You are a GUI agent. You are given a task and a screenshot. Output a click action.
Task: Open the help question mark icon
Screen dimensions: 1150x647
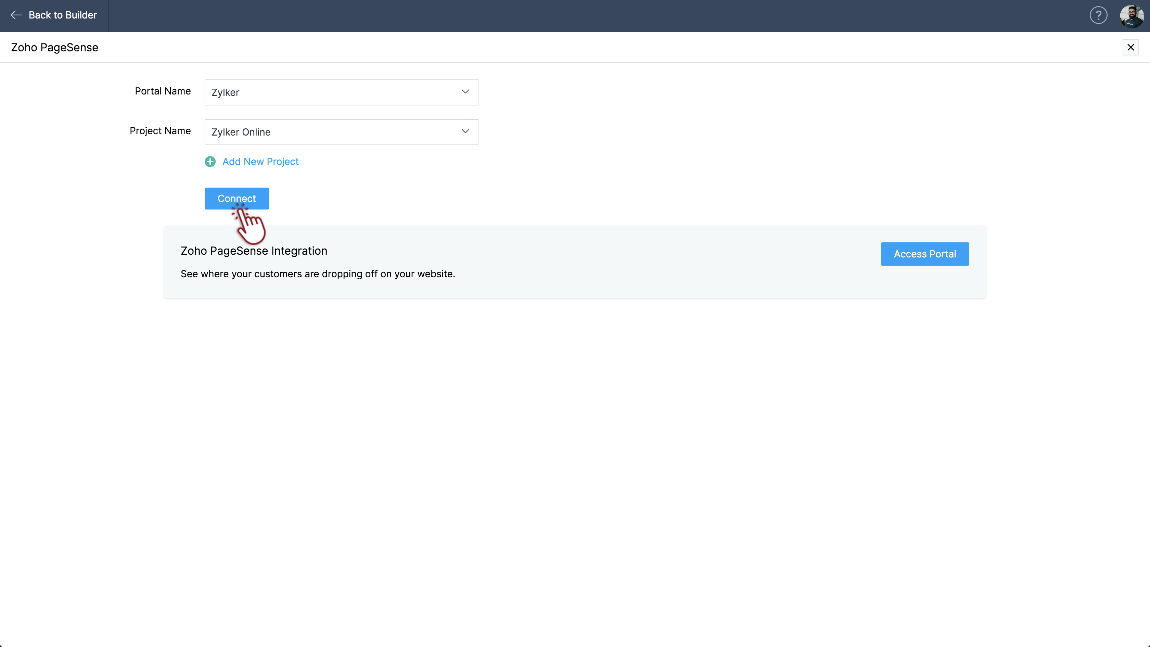[1098, 15]
